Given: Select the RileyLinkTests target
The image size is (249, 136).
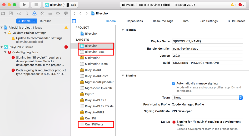Looking at the screenshot, I should pyautogui.click(x=93, y=52).
